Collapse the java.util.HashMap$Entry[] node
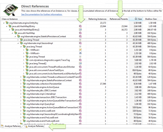 pyautogui.click(x=10, y=30)
